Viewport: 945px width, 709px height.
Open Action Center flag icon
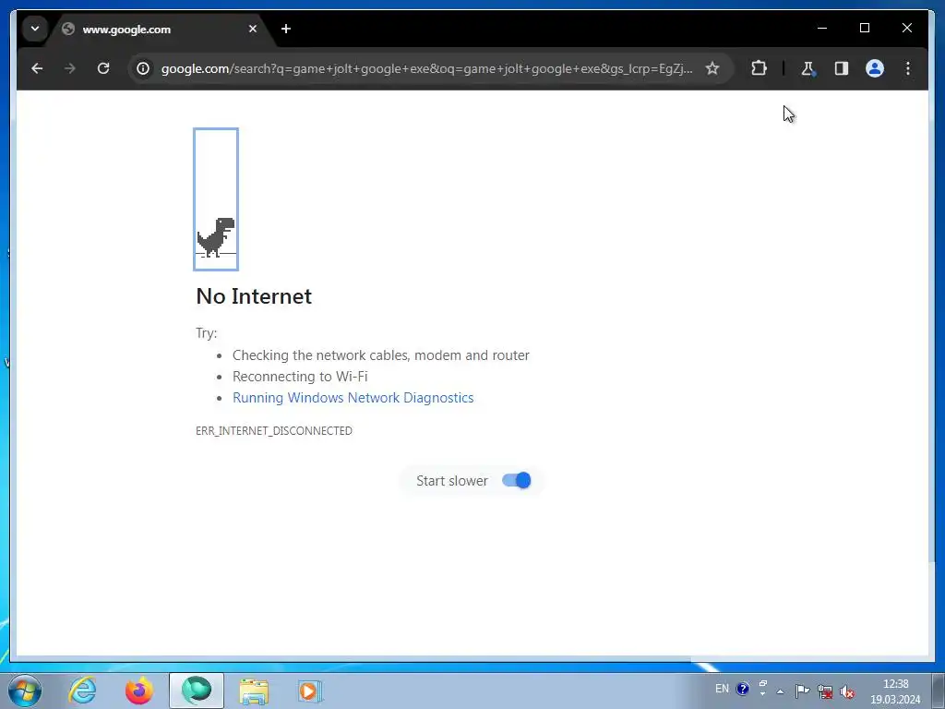pyautogui.click(x=802, y=691)
